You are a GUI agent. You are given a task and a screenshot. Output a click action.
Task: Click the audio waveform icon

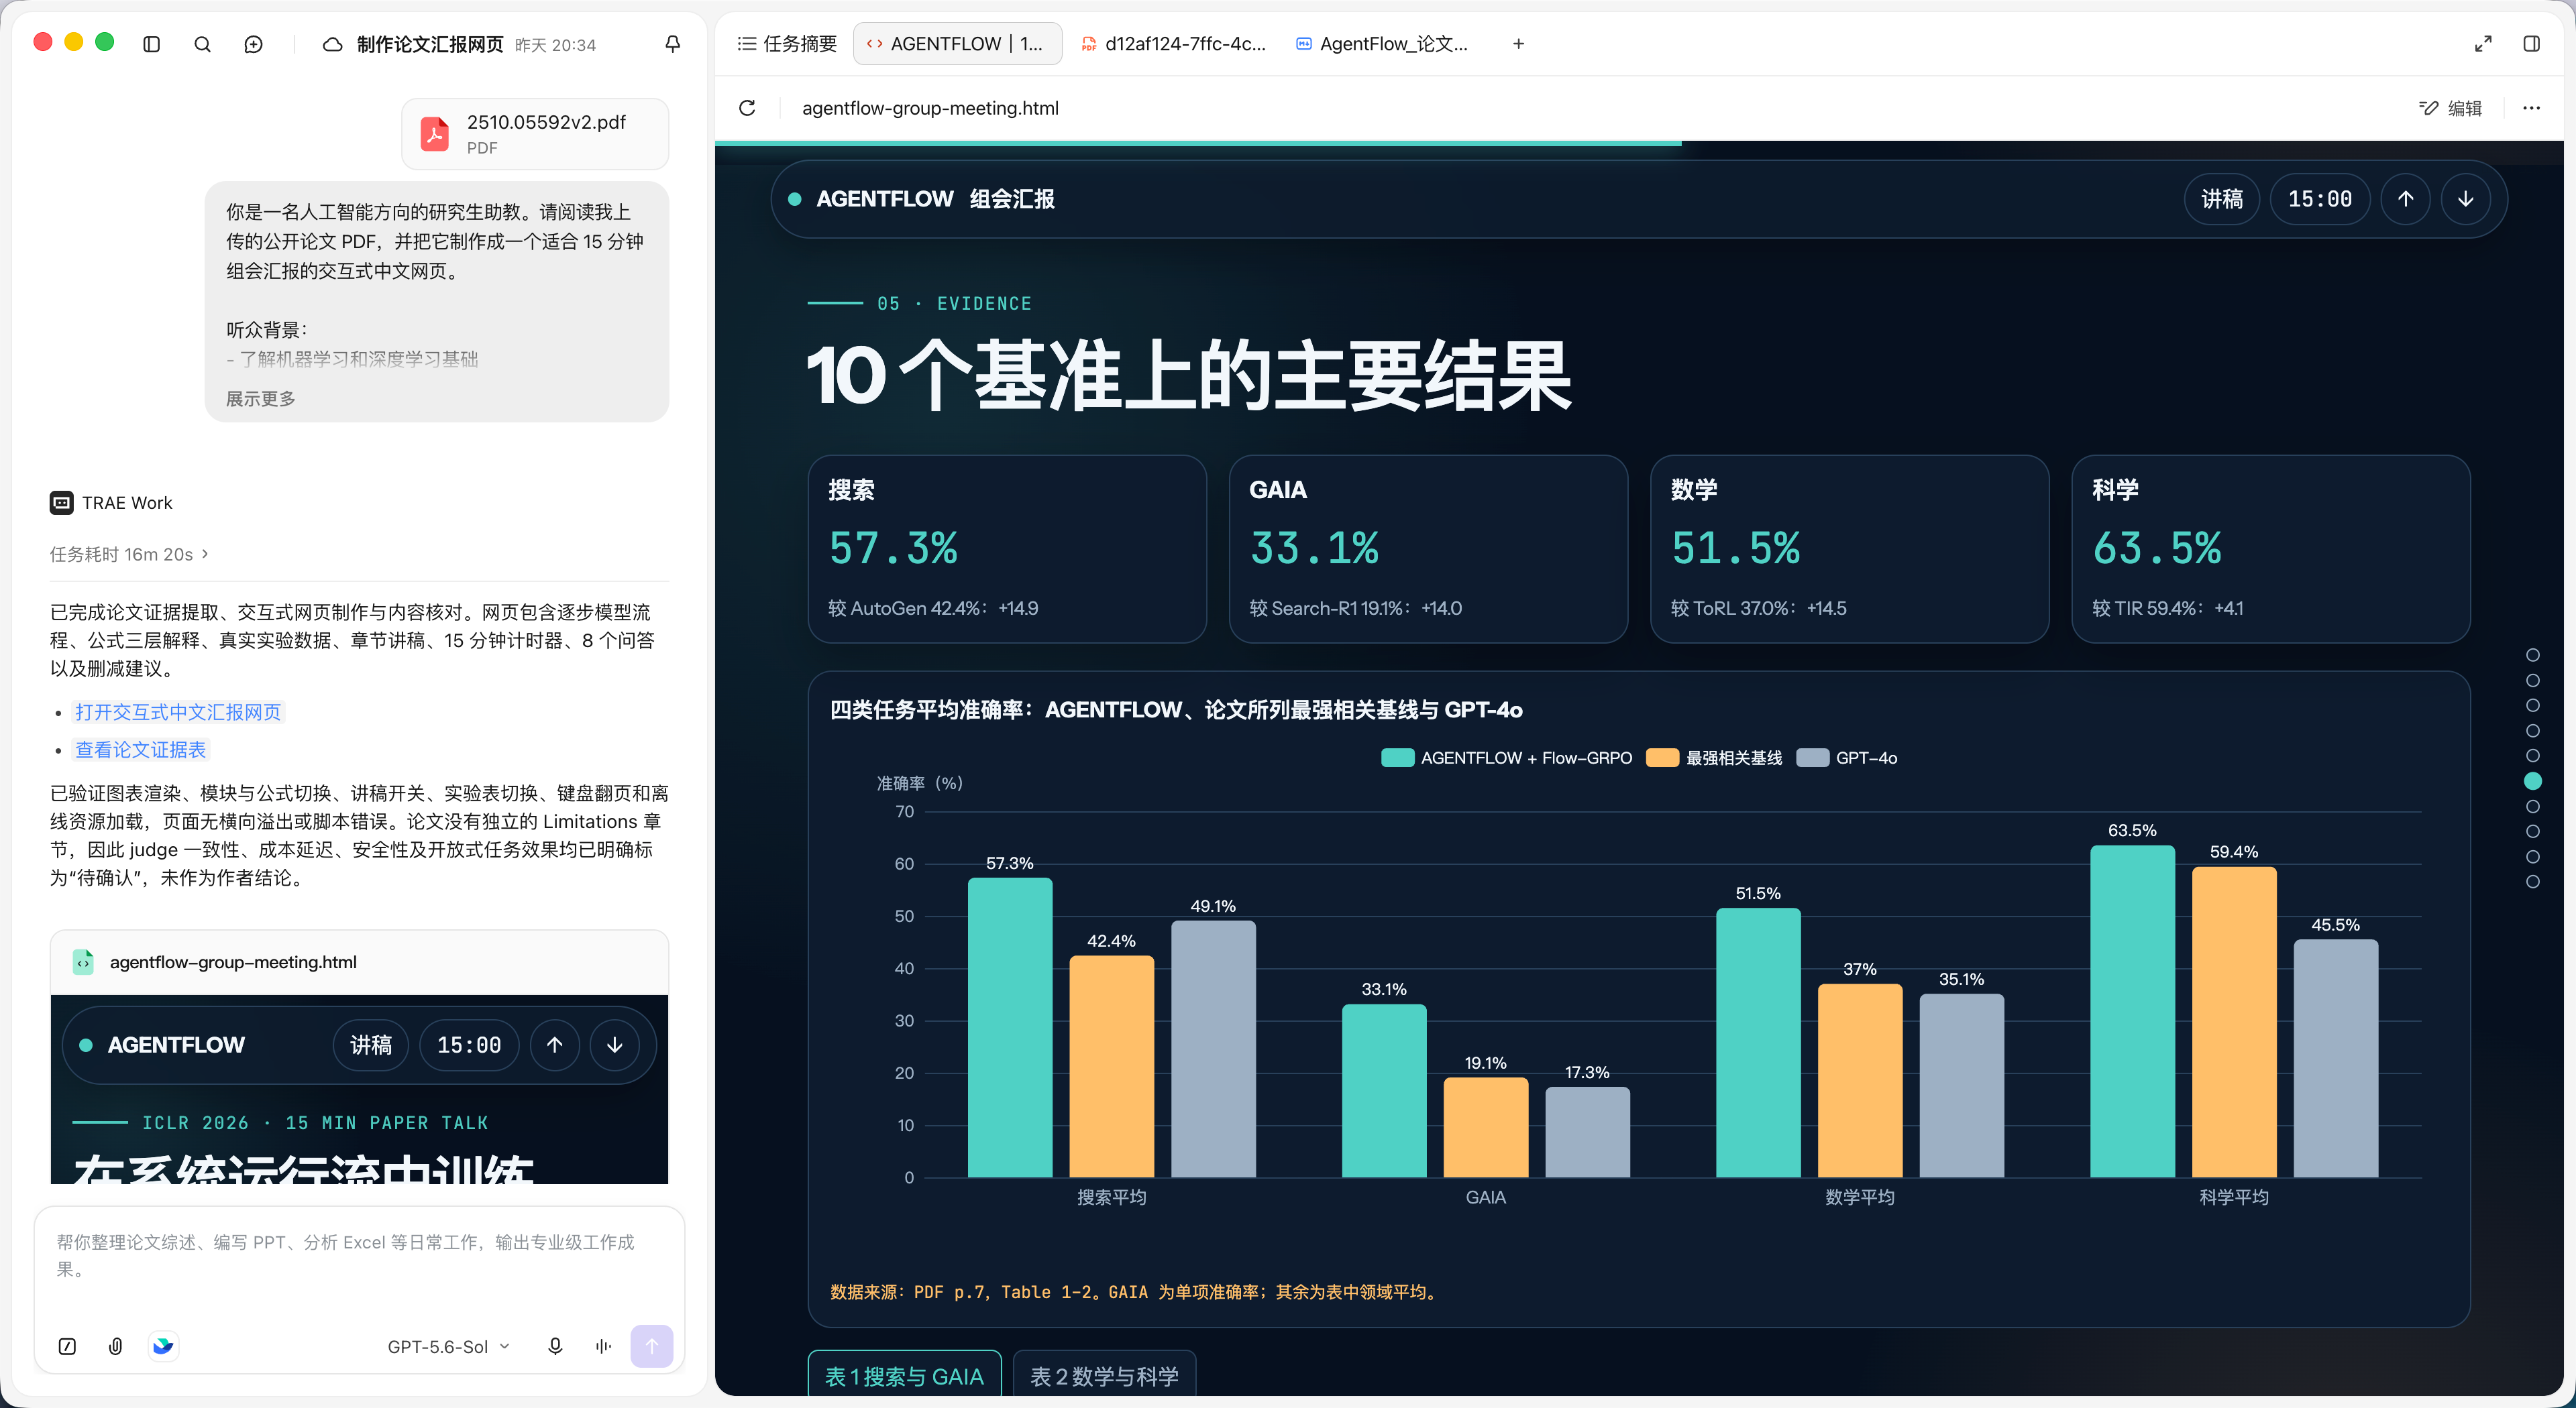603,1346
